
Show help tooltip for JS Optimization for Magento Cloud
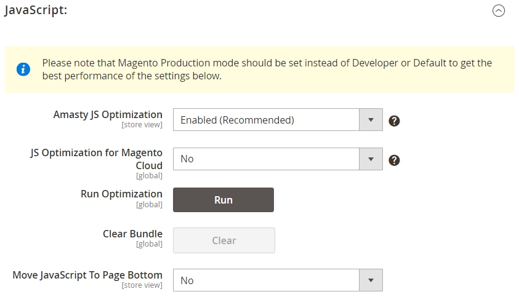pos(394,160)
